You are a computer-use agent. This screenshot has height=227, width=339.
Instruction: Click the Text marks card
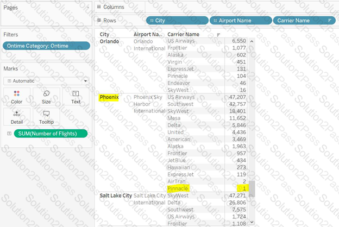[76, 97]
